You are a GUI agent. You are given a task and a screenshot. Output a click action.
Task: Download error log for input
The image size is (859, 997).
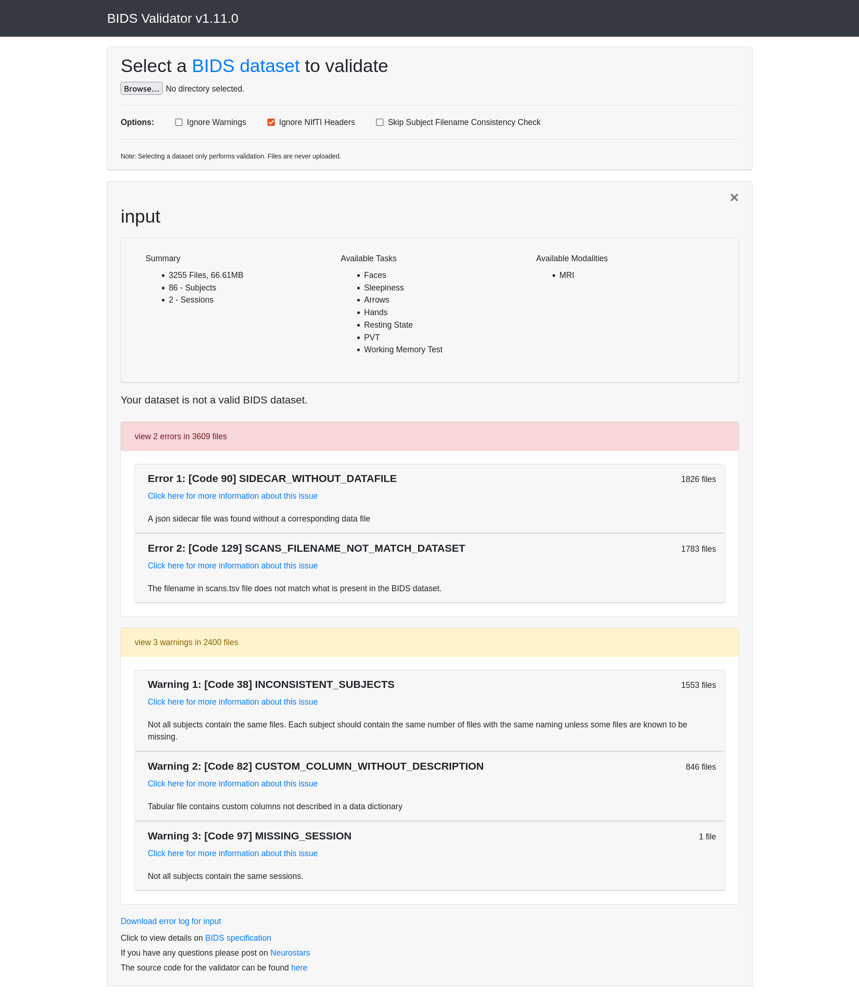point(171,921)
